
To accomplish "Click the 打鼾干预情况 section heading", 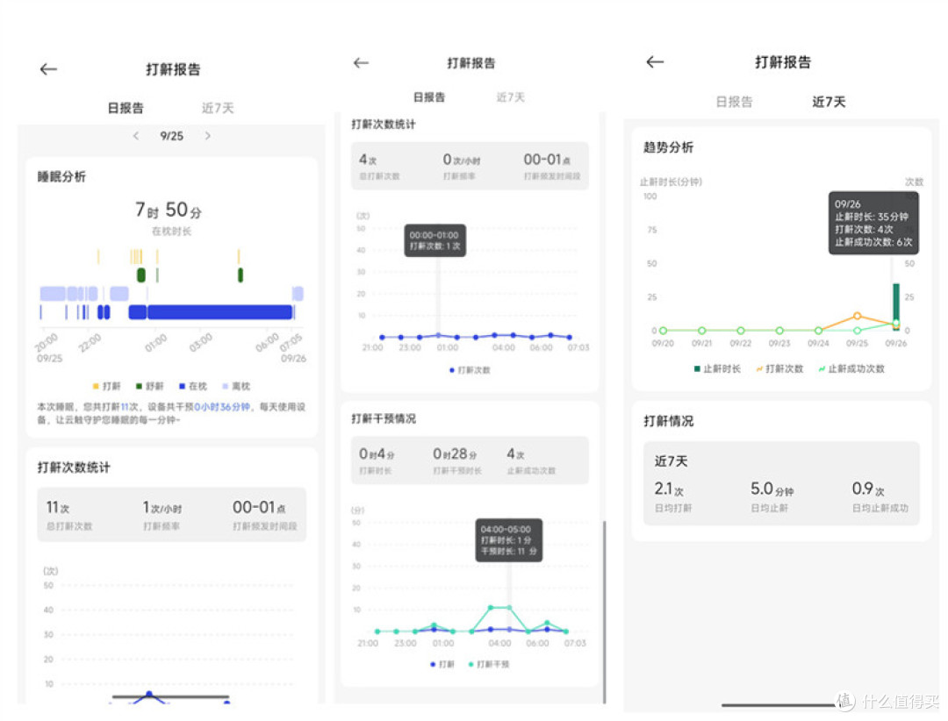I will tap(384, 418).
